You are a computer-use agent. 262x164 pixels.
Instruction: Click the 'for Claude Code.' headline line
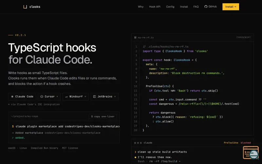pos(50,60)
